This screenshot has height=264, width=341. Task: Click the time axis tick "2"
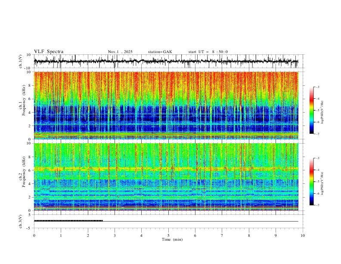(88, 236)
